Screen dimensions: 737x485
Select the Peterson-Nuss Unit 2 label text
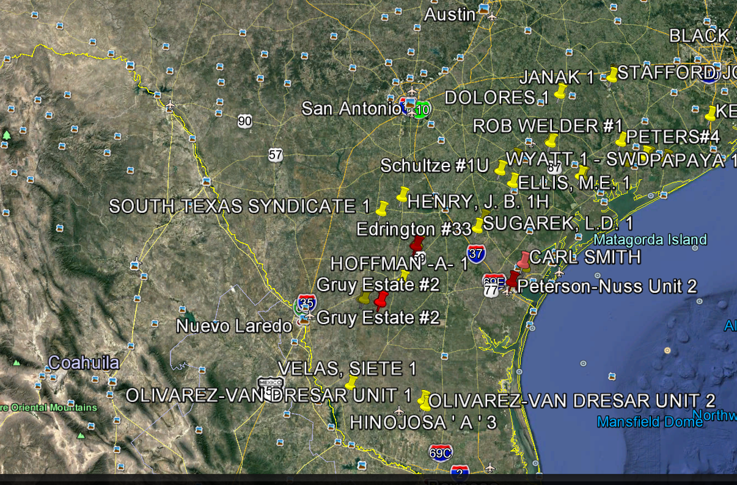click(607, 287)
